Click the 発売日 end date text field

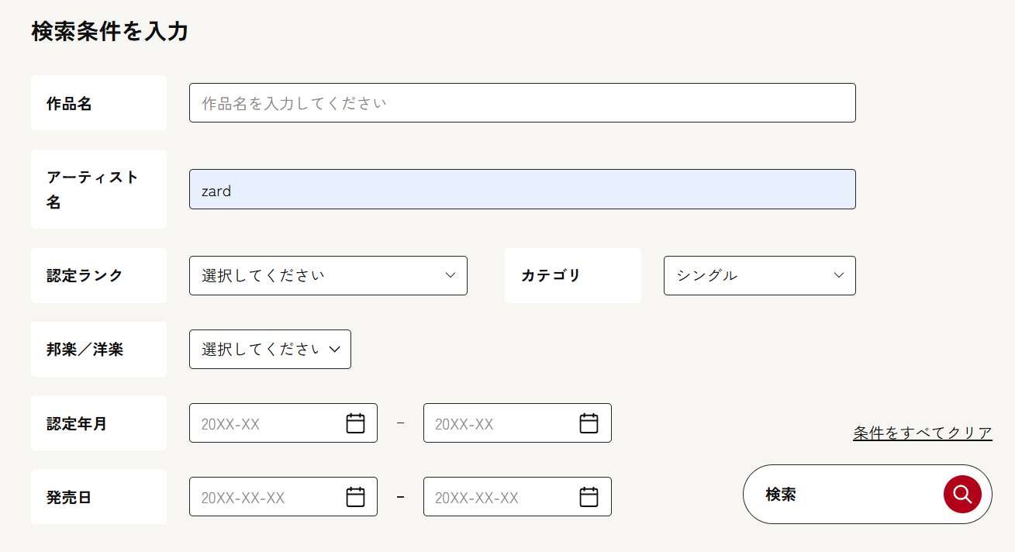tap(498, 497)
